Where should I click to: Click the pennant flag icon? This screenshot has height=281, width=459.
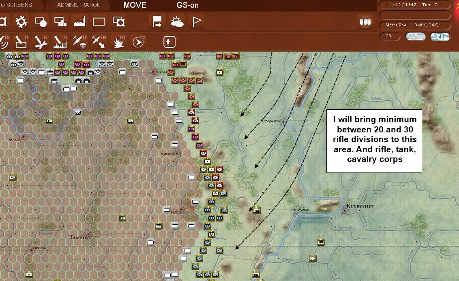click(x=196, y=21)
